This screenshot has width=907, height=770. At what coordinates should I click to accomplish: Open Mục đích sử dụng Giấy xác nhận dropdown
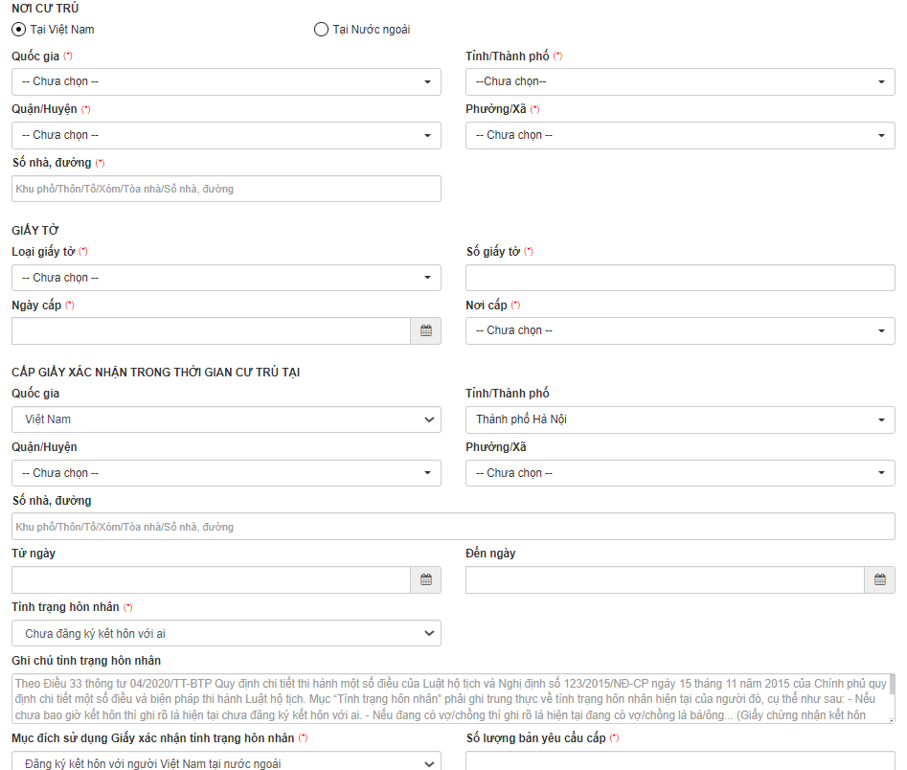226,762
